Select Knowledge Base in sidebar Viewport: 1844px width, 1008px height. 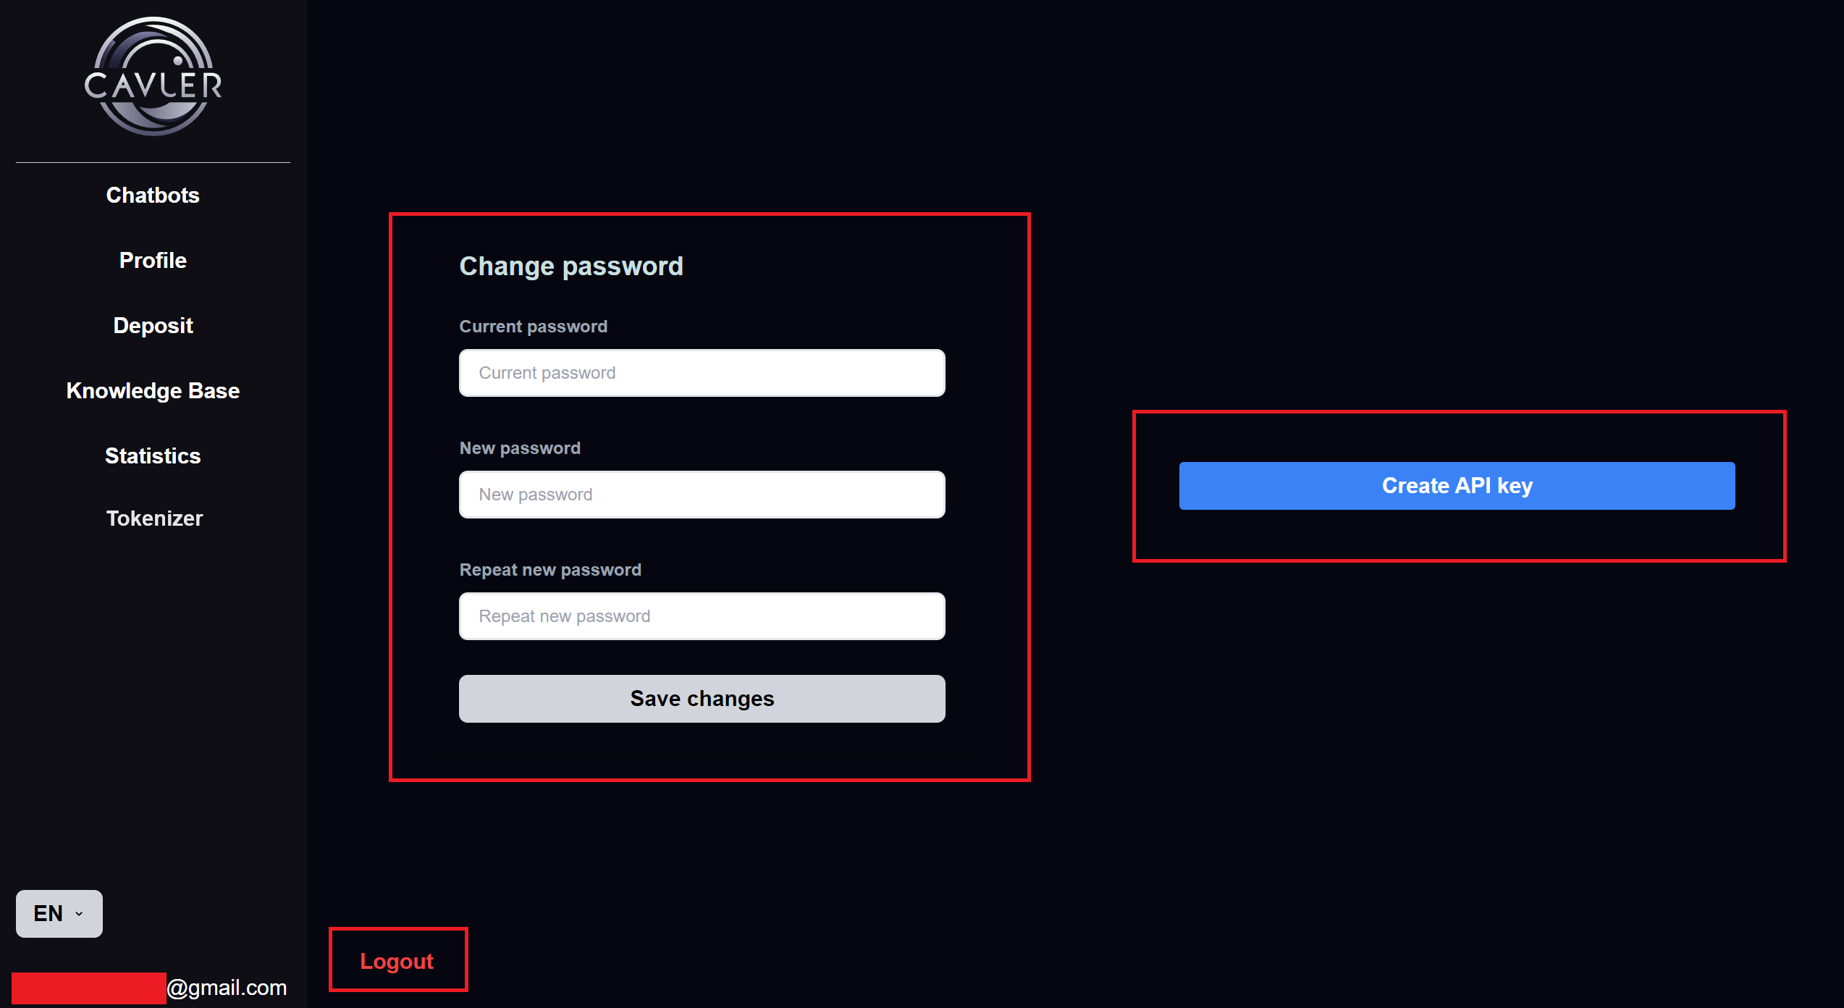click(x=153, y=391)
